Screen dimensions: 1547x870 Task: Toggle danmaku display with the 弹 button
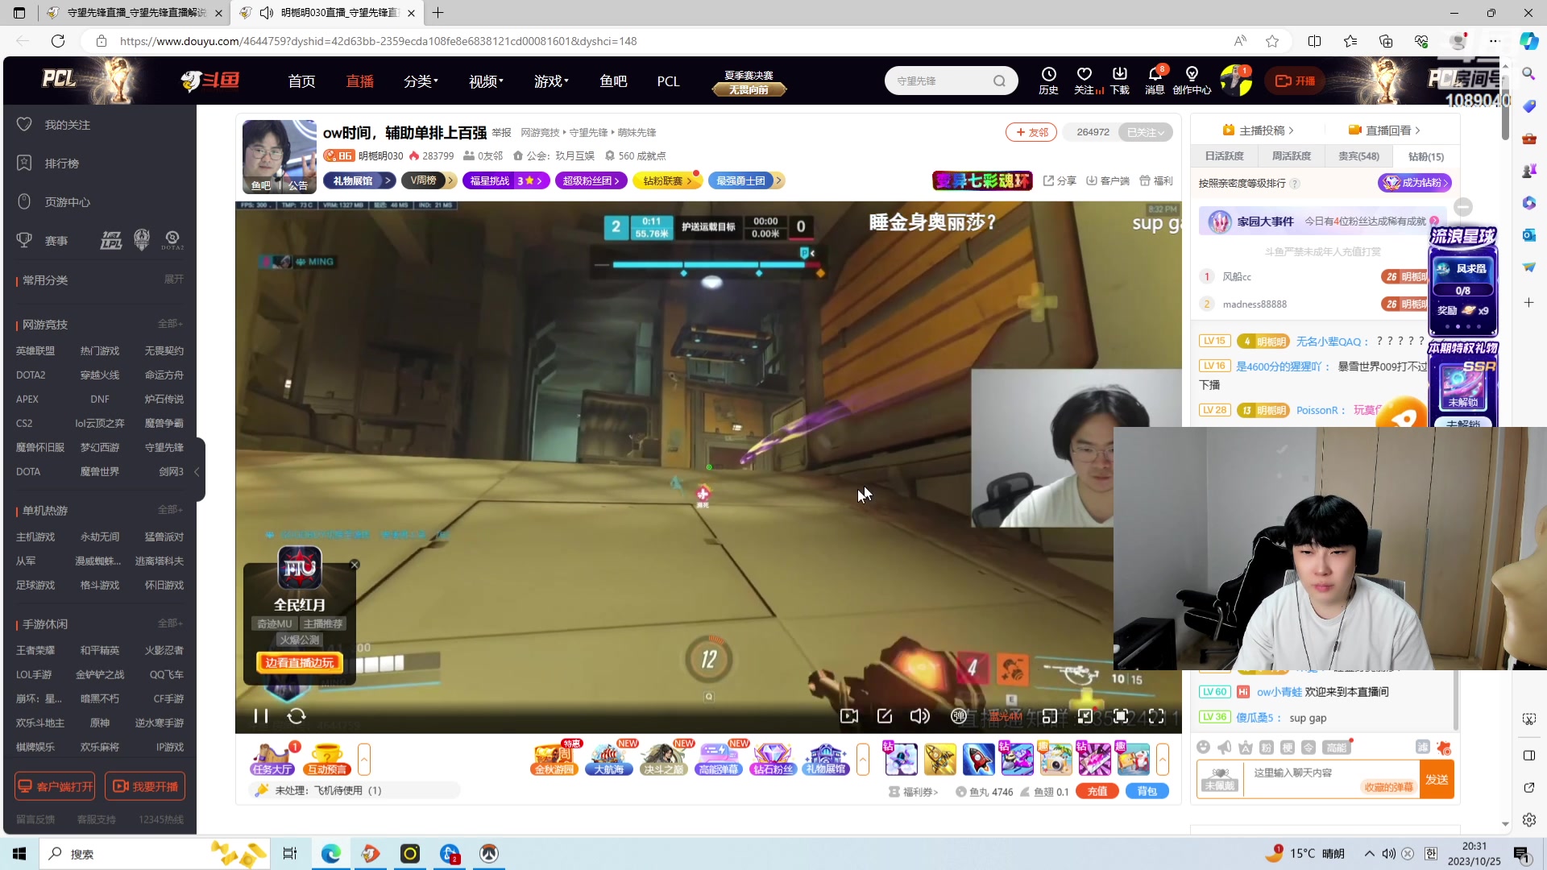pyautogui.click(x=959, y=716)
